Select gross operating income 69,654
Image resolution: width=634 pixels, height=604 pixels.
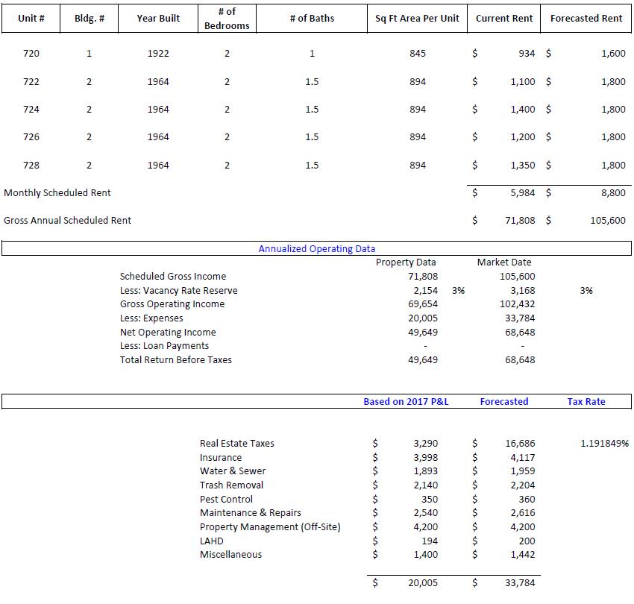[423, 304]
